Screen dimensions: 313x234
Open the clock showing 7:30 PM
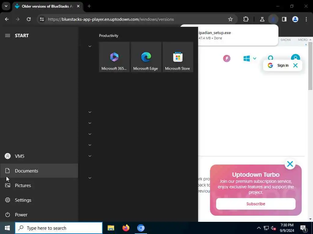[287, 228]
